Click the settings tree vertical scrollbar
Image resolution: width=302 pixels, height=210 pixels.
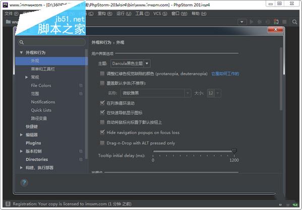(x=86, y=104)
